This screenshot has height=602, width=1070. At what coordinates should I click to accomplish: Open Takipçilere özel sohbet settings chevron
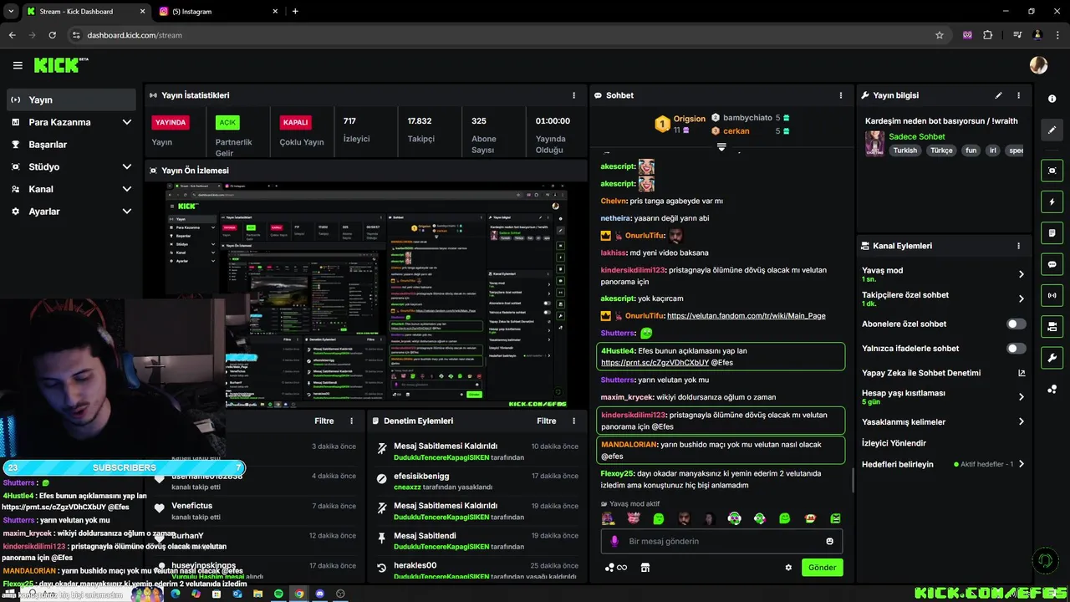[1021, 298]
